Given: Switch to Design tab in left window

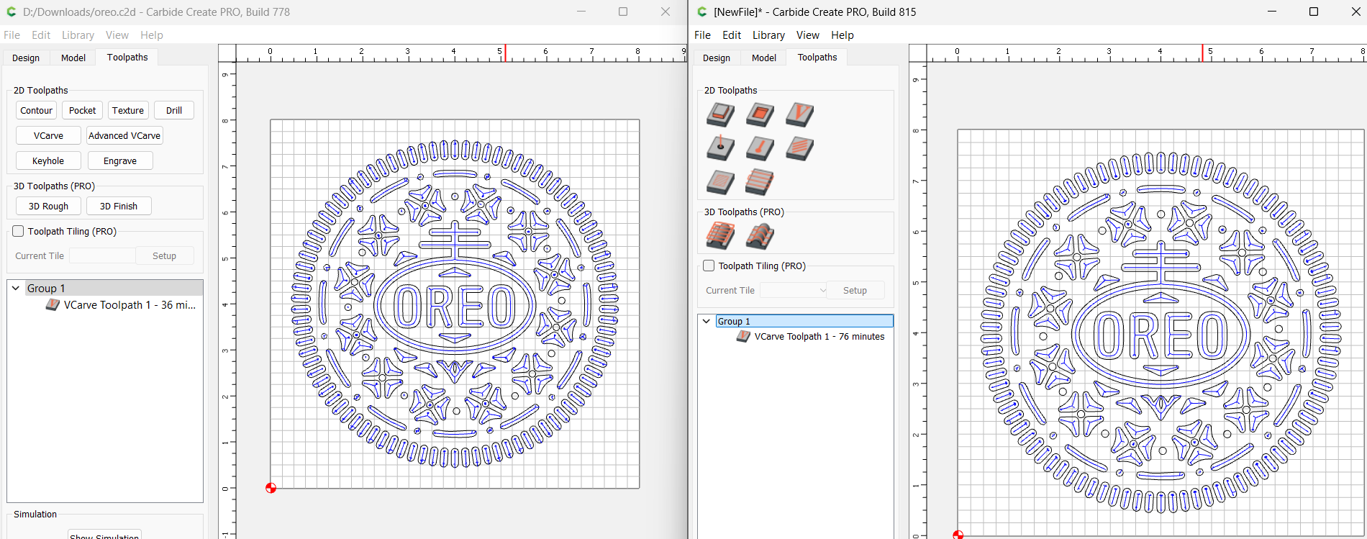Looking at the screenshot, I should coord(26,58).
